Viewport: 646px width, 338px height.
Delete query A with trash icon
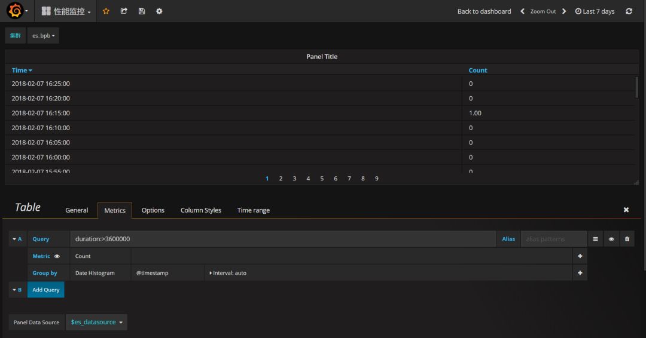click(627, 239)
